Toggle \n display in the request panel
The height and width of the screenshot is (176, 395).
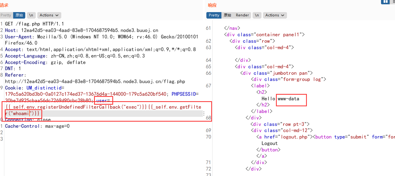[31, 15]
